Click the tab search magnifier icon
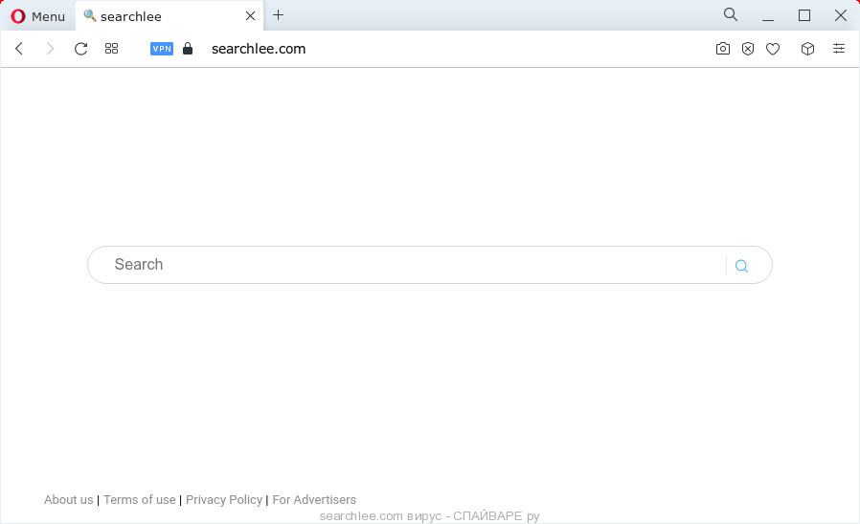The image size is (860, 524). (x=731, y=14)
